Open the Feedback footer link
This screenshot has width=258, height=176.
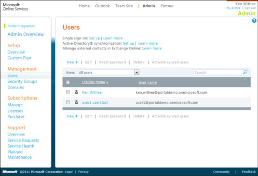[x=248, y=172]
